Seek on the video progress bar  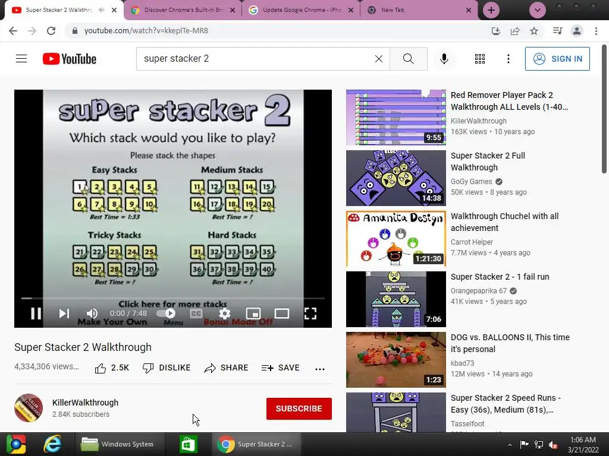point(173,298)
